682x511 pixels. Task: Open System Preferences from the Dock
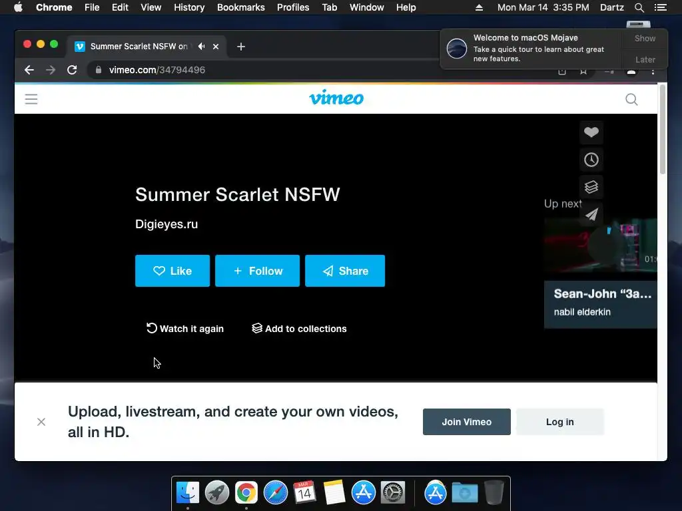click(x=393, y=493)
